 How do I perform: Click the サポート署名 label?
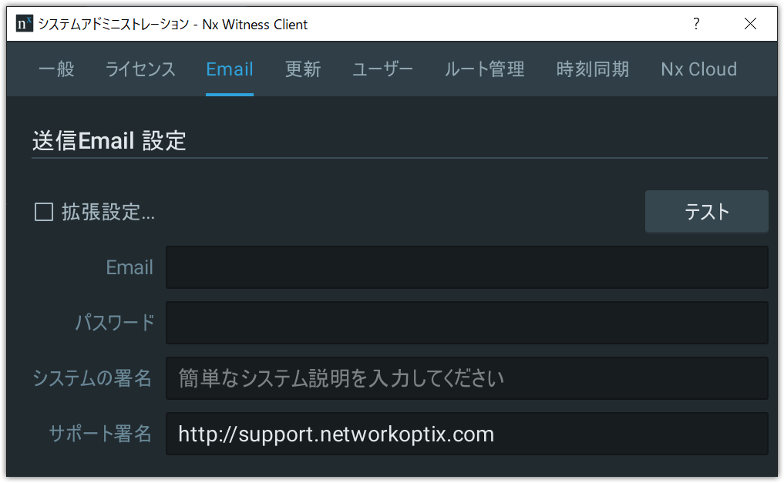(x=100, y=434)
